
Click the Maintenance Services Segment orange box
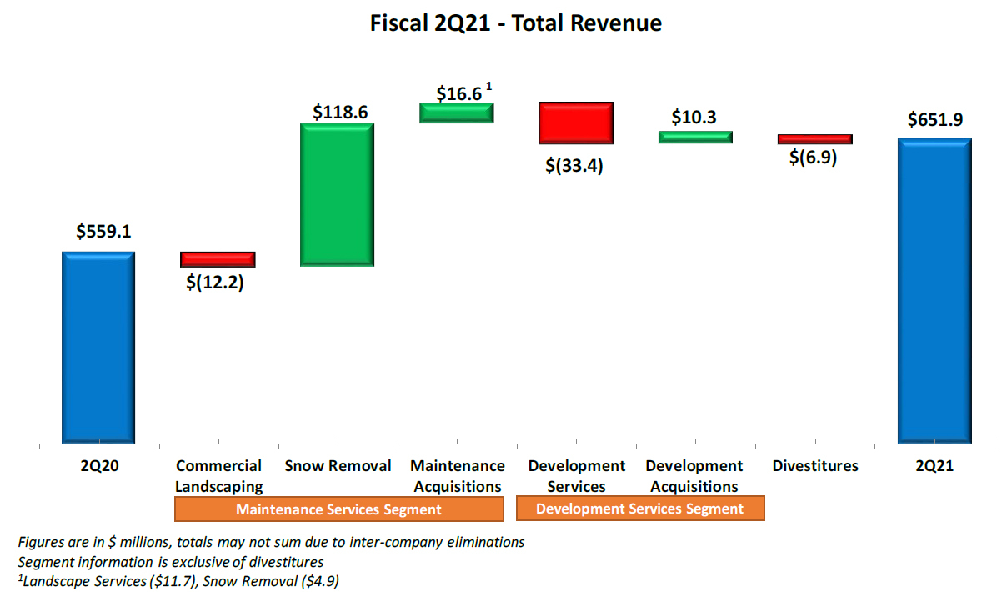click(x=339, y=509)
